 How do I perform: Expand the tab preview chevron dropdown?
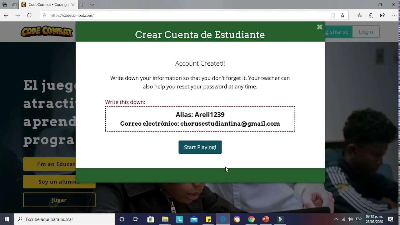[x=92, y=5]
